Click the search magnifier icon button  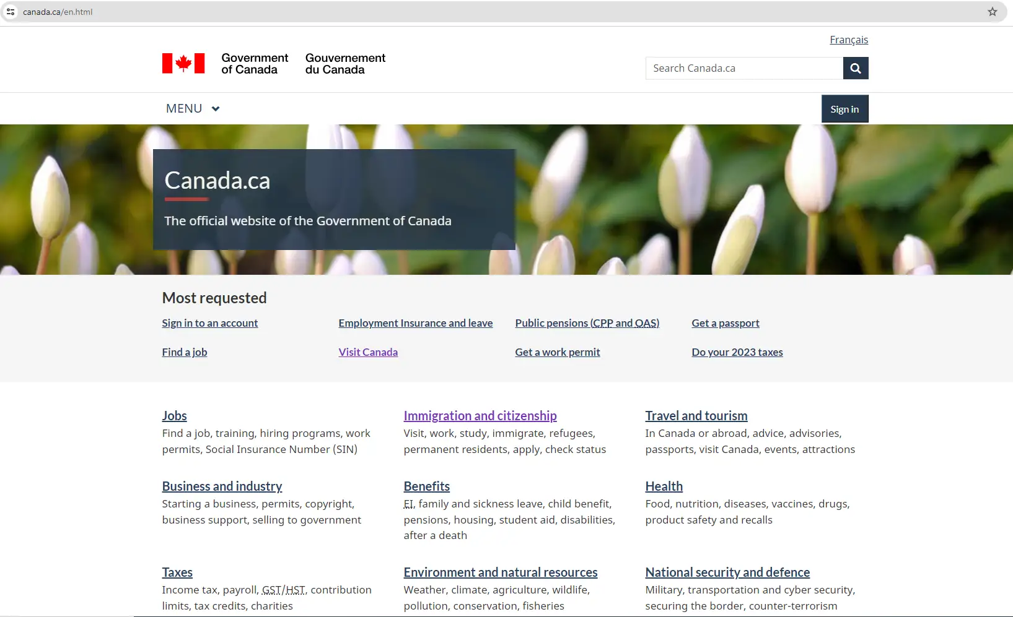tap(856, 68)
